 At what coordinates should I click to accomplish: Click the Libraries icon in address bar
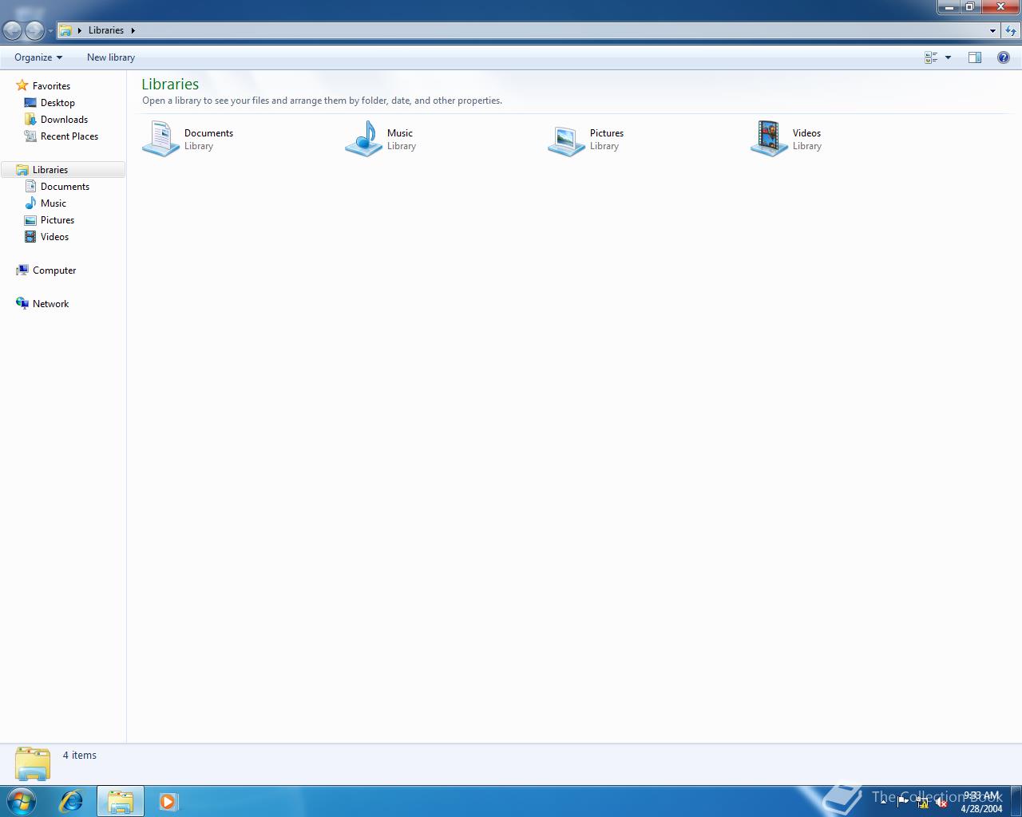[x=66, y=30]
